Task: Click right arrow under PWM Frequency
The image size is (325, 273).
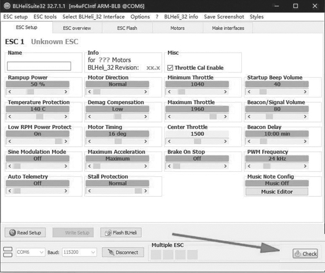Action: pyautogui.click(x=305, y=166)
